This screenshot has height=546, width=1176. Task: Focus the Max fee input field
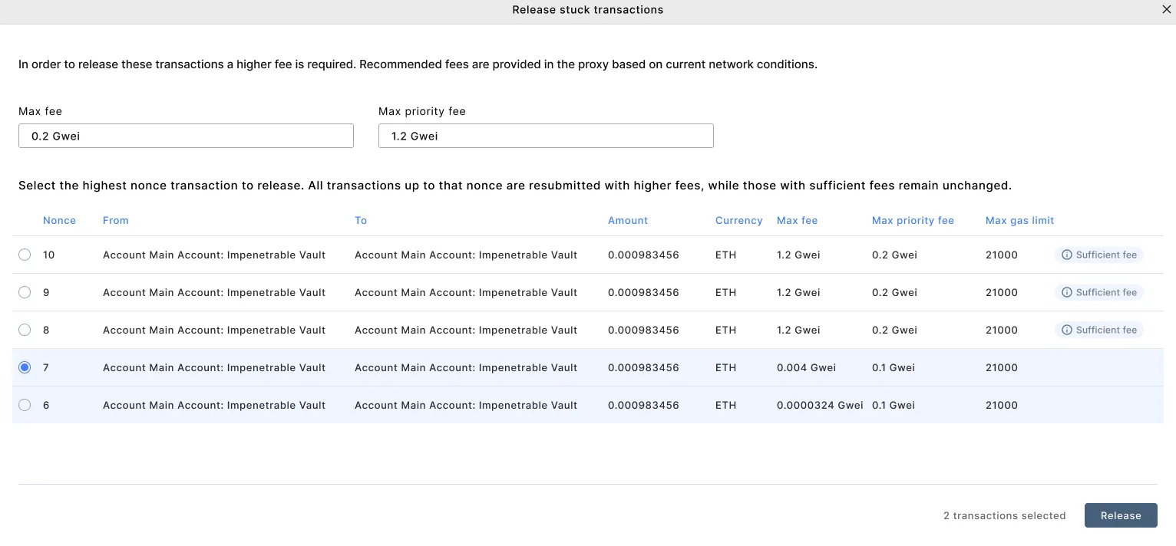tap(186, 136)
